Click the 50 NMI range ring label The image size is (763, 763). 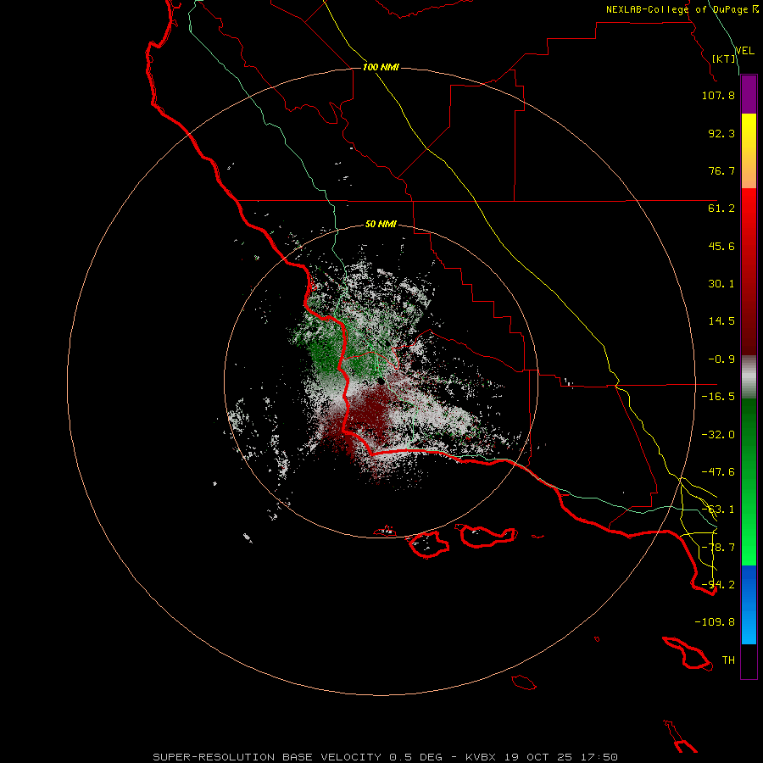click(x=381, y=225)
